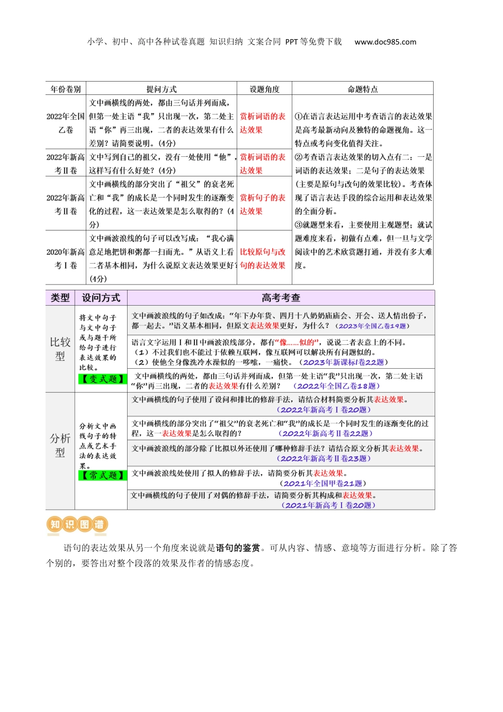
Task: Select the 高考考查 purple header
Action: (x=281, y=298)
